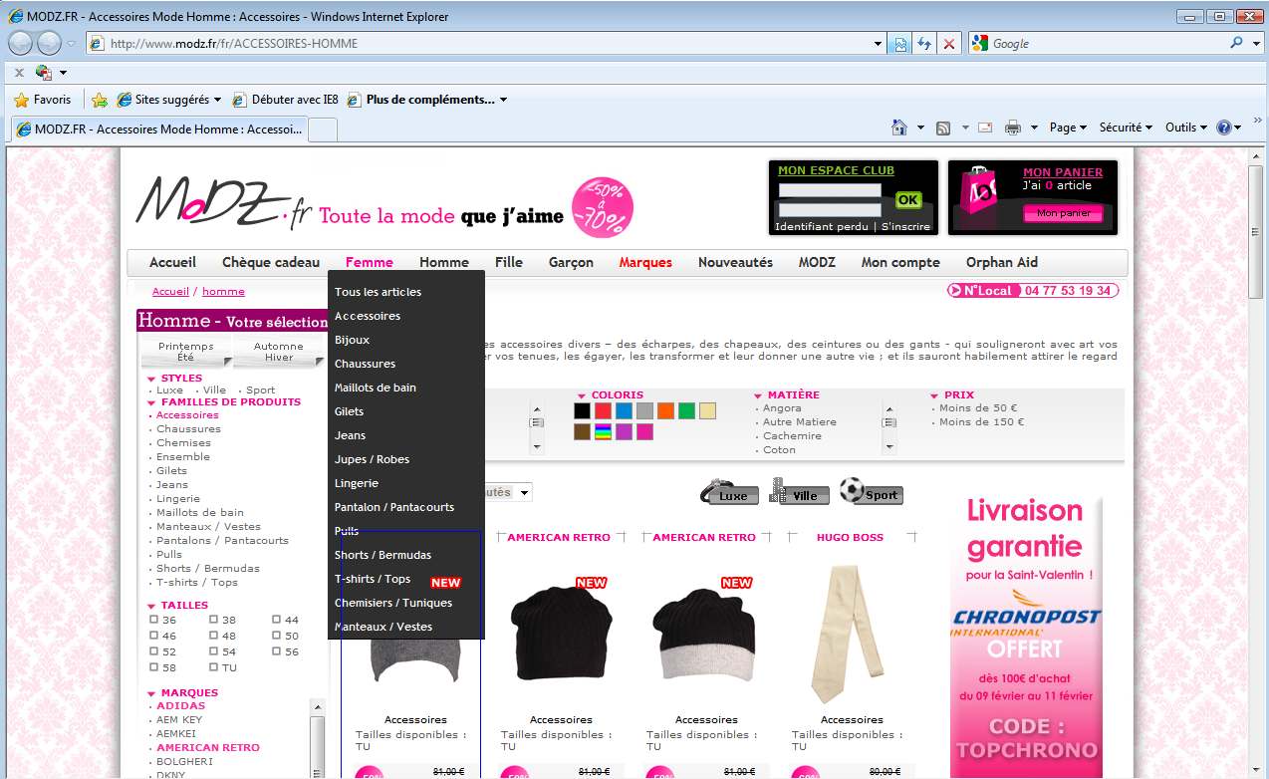Go back using the browser Back arrow

[x=21, y=43]
